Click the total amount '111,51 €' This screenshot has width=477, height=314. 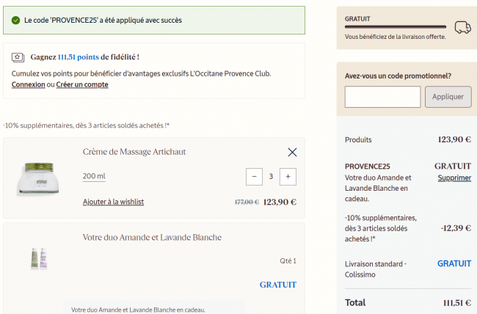[457, 303]
